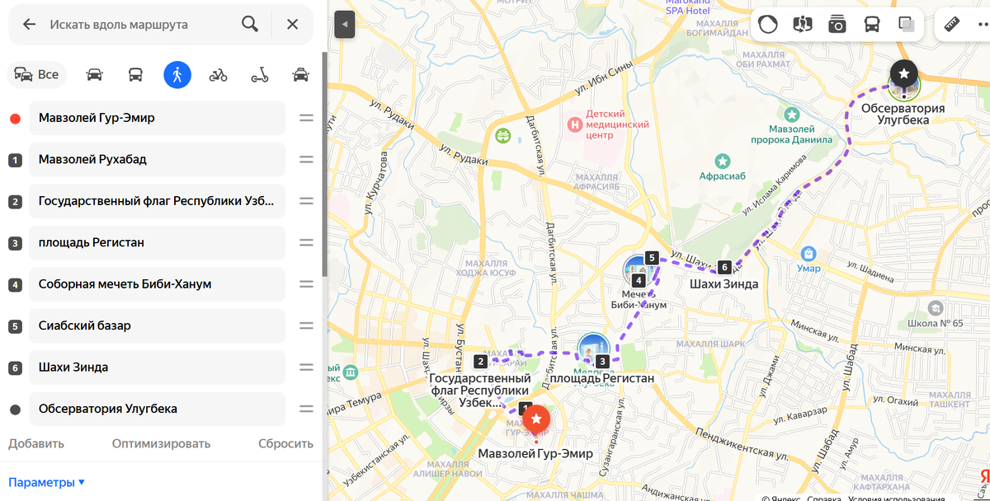Edit destination Обсерватория Улугбека field
The width and height of the screenshot is (990, 501).
tap(157, 409)
